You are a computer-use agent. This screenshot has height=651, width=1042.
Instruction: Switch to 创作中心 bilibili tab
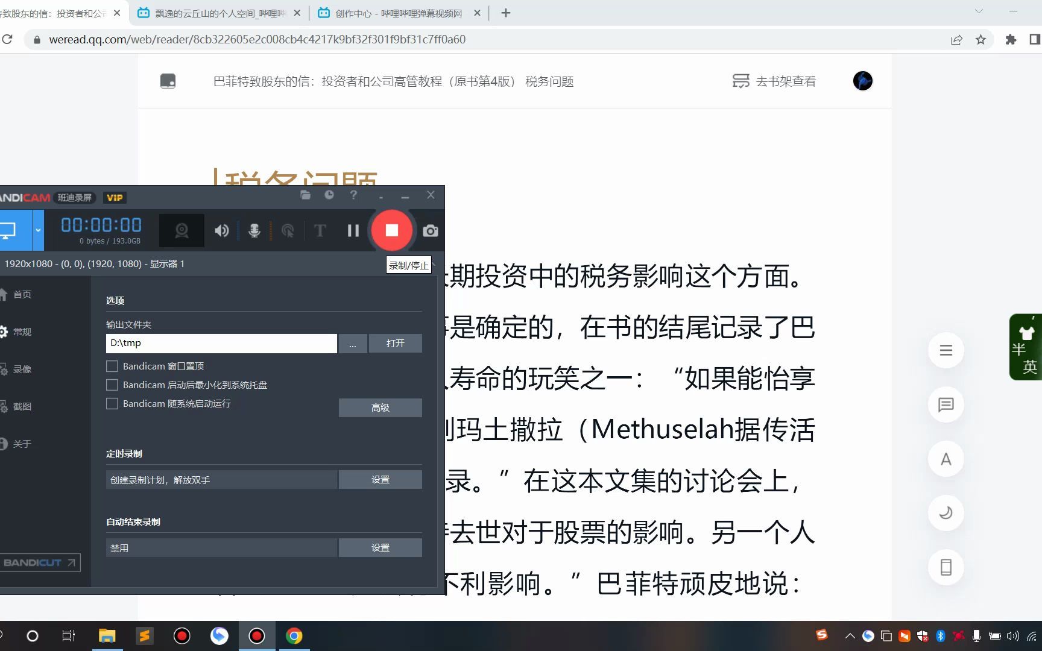(x=399, y=13)
